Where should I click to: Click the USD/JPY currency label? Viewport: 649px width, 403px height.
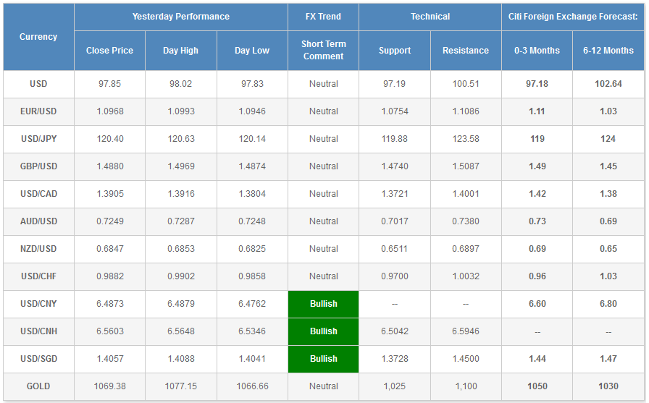tap(38, 139)
